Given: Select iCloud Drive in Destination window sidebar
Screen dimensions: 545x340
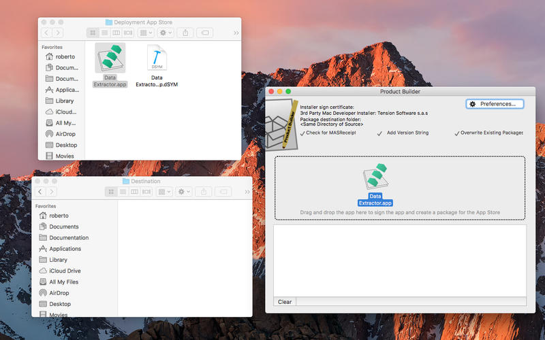Looking at the screenshot, I should [x=64, y=271].
